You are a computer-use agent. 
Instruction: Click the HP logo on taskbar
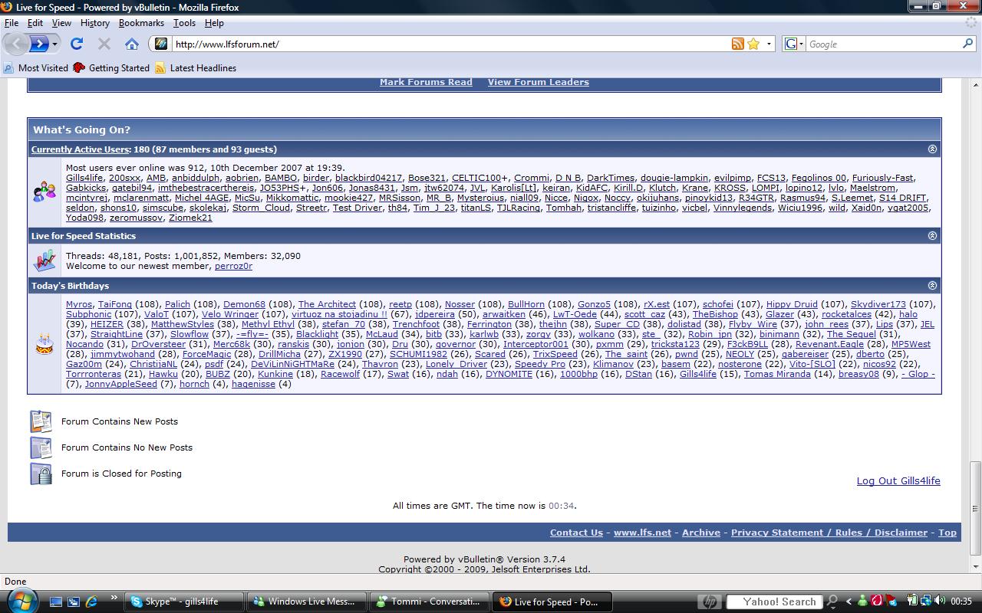(x=709, y=602)
